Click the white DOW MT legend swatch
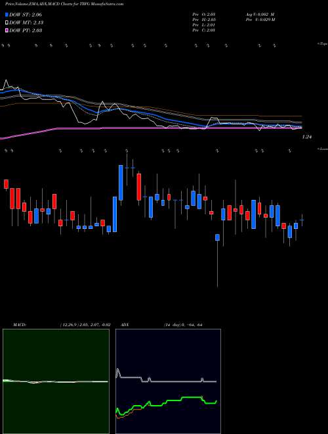This screenshot has height=434, width=328. 7,23
